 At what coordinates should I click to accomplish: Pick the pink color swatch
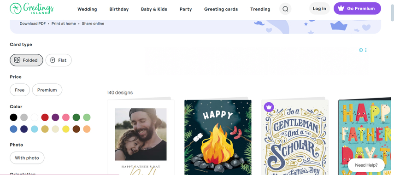pyautogui.click(x=66, y=117)
